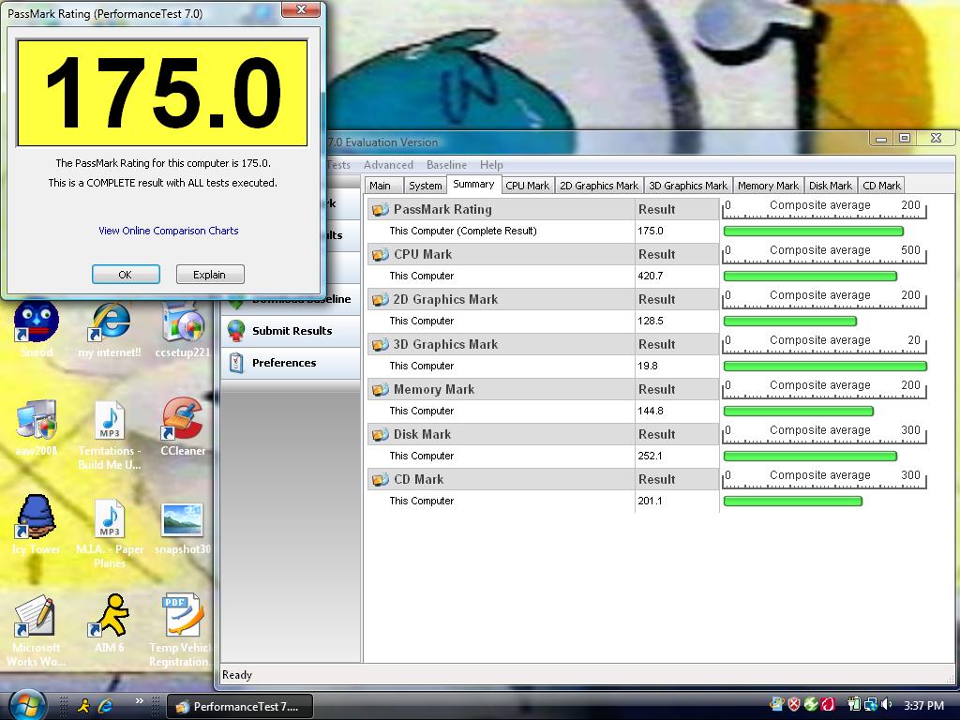Select the snapshot30 image icon
Image resolution: width=960 pixels, height=720 pixels.
(x=183, y=519)
